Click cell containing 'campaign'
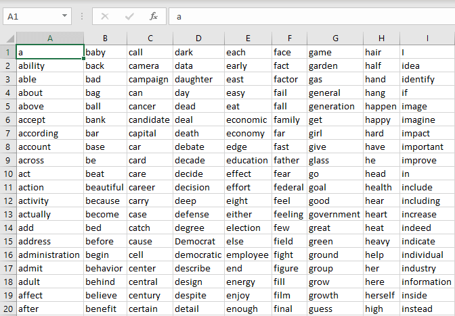455x316 pixels. coord(150,79)
